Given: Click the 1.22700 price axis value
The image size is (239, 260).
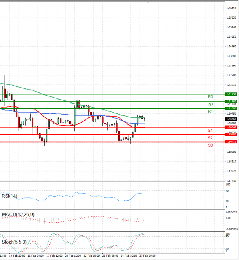Looking at the screenshot, I should click(x=231, y=75).
